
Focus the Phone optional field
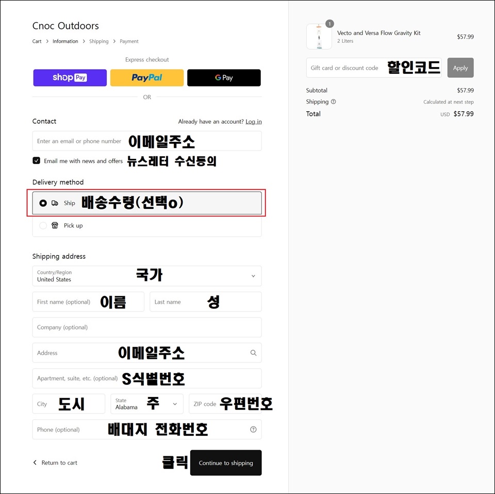(147, 430)
